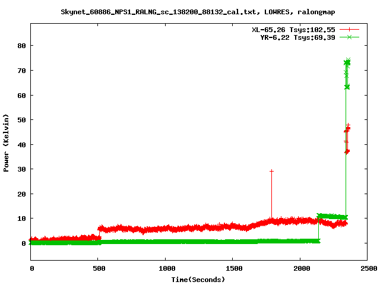This screenshot has height=285, width=380.
Task: Click the x-axis tick label 2500
Action: coord(369,268)
